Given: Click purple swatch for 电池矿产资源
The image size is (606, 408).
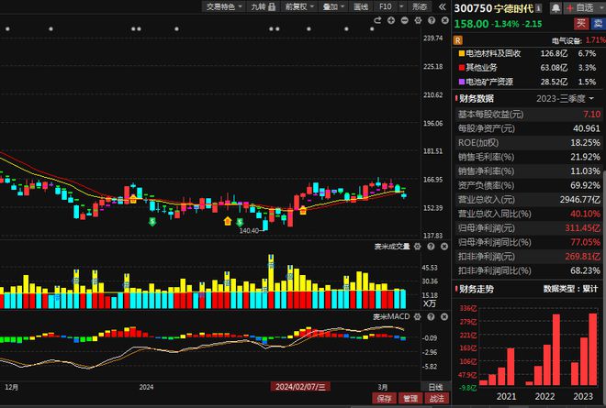Looking at the screenshot, I should tap(461, 82).
